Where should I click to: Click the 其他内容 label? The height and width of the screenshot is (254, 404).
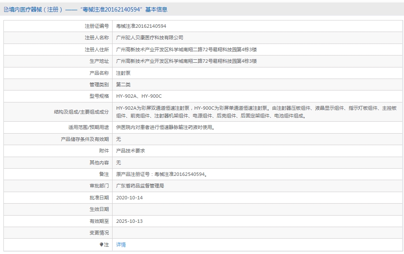point(99,163)
